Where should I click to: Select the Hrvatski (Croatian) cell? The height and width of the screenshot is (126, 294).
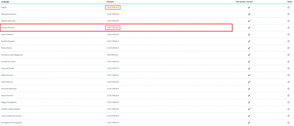tap(8, 62)
